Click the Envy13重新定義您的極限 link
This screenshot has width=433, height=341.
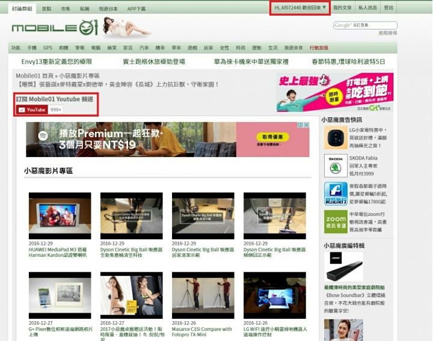point(57,61)
